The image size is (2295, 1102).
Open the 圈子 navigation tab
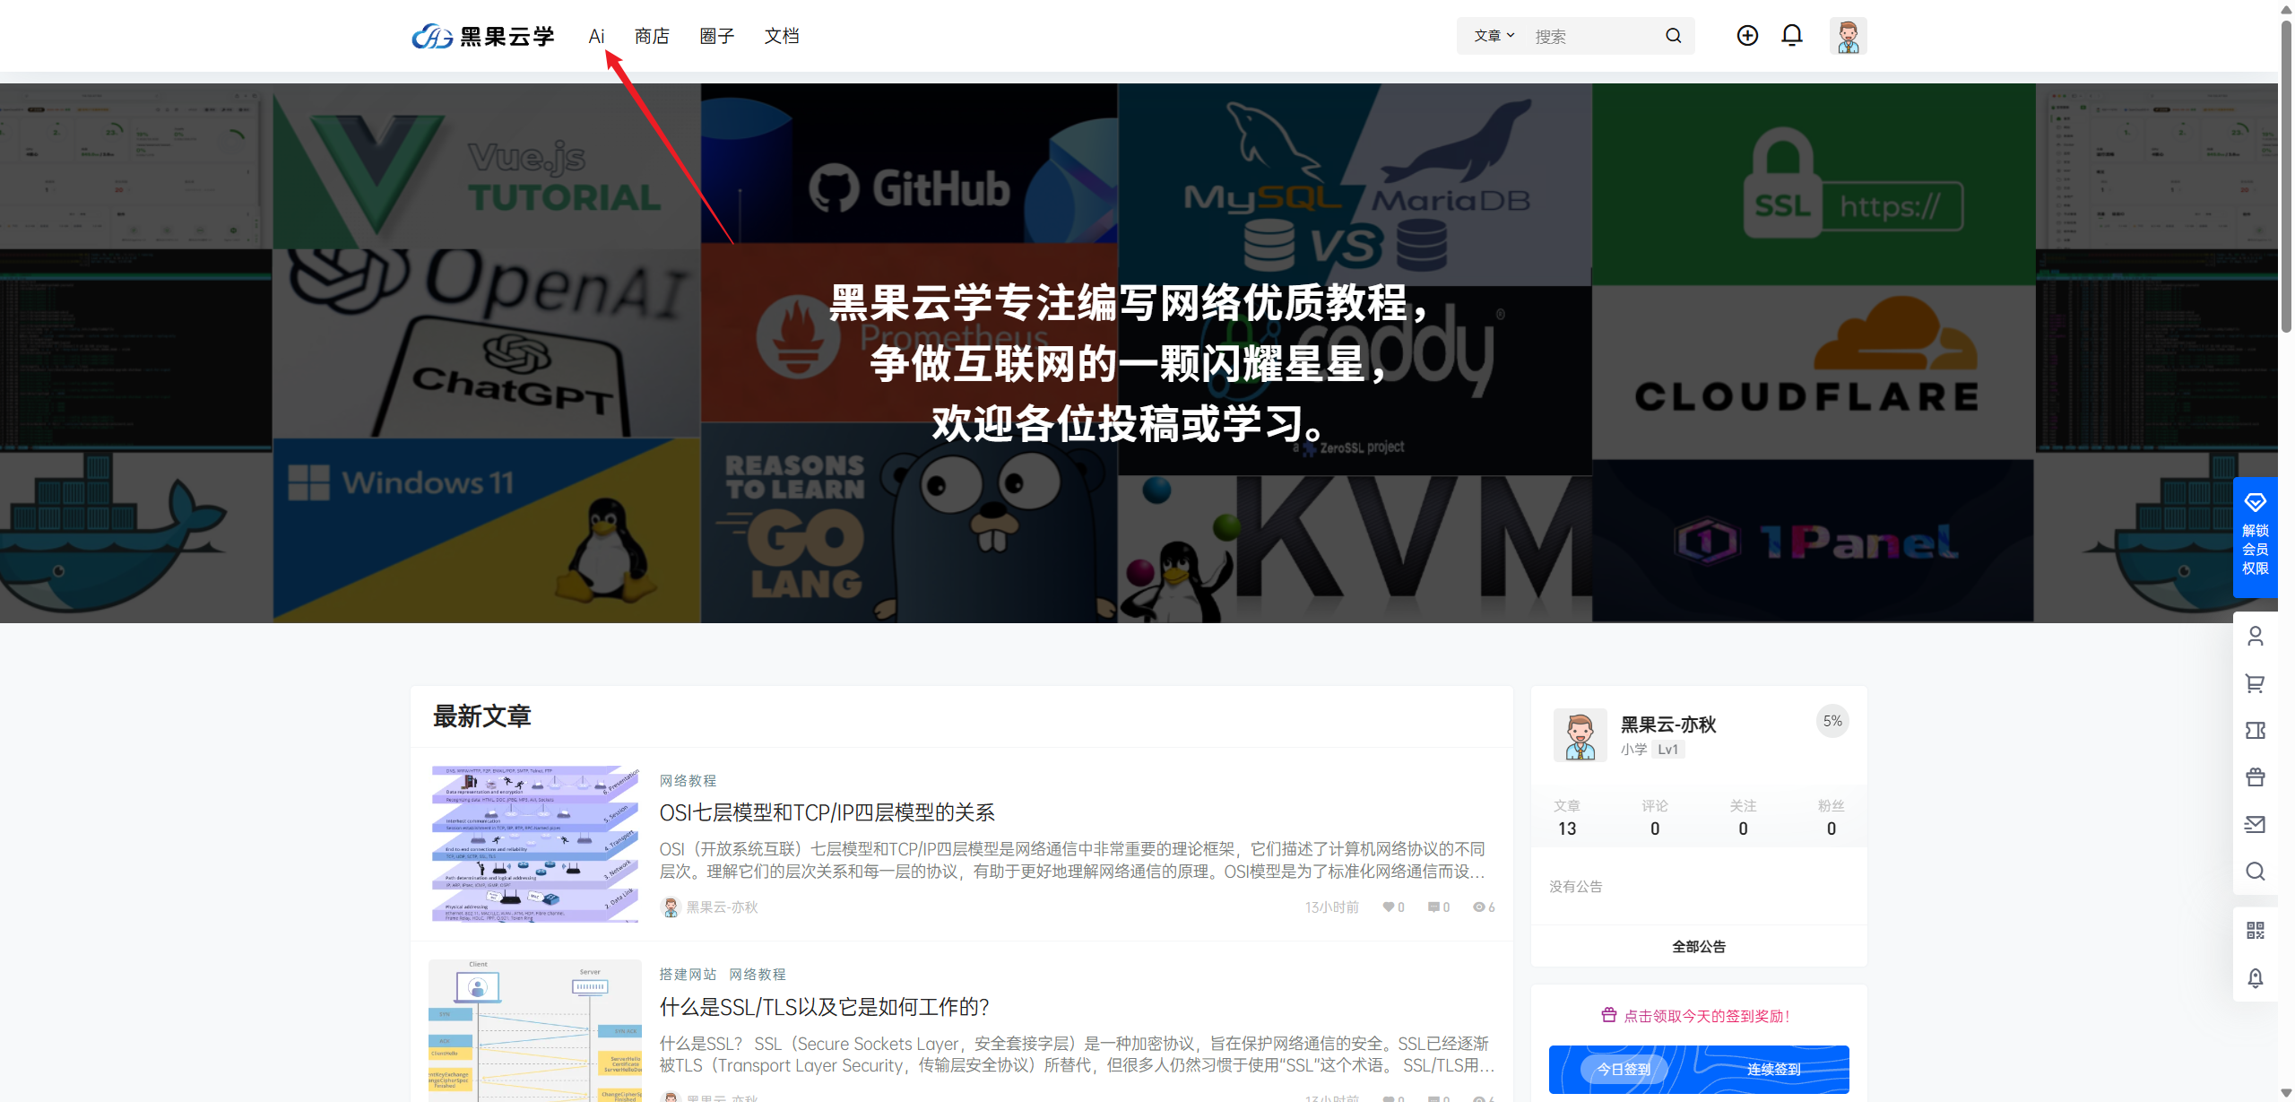click(715, 36)
